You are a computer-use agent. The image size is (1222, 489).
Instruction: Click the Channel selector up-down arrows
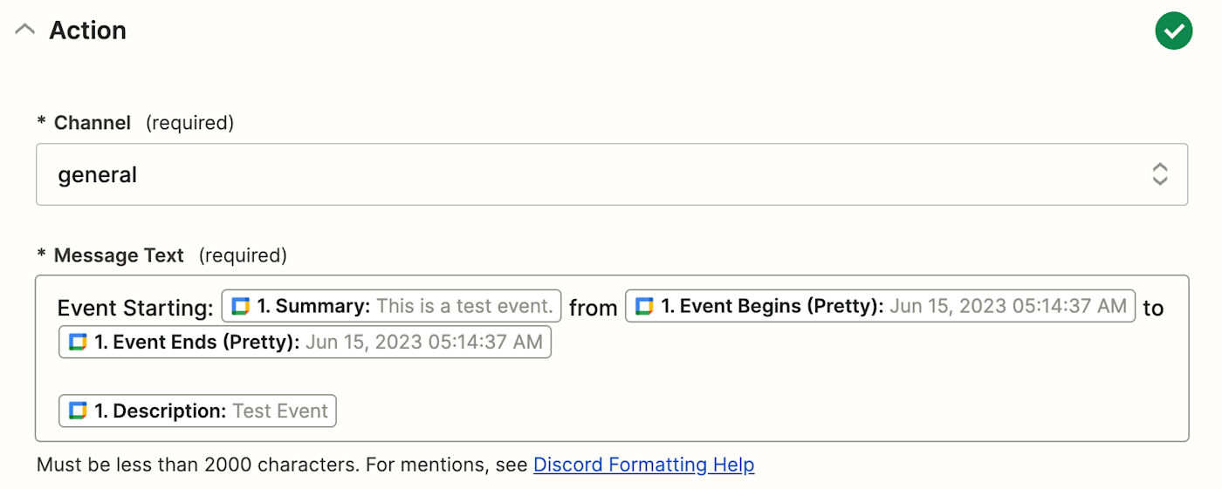(1160, 174)
